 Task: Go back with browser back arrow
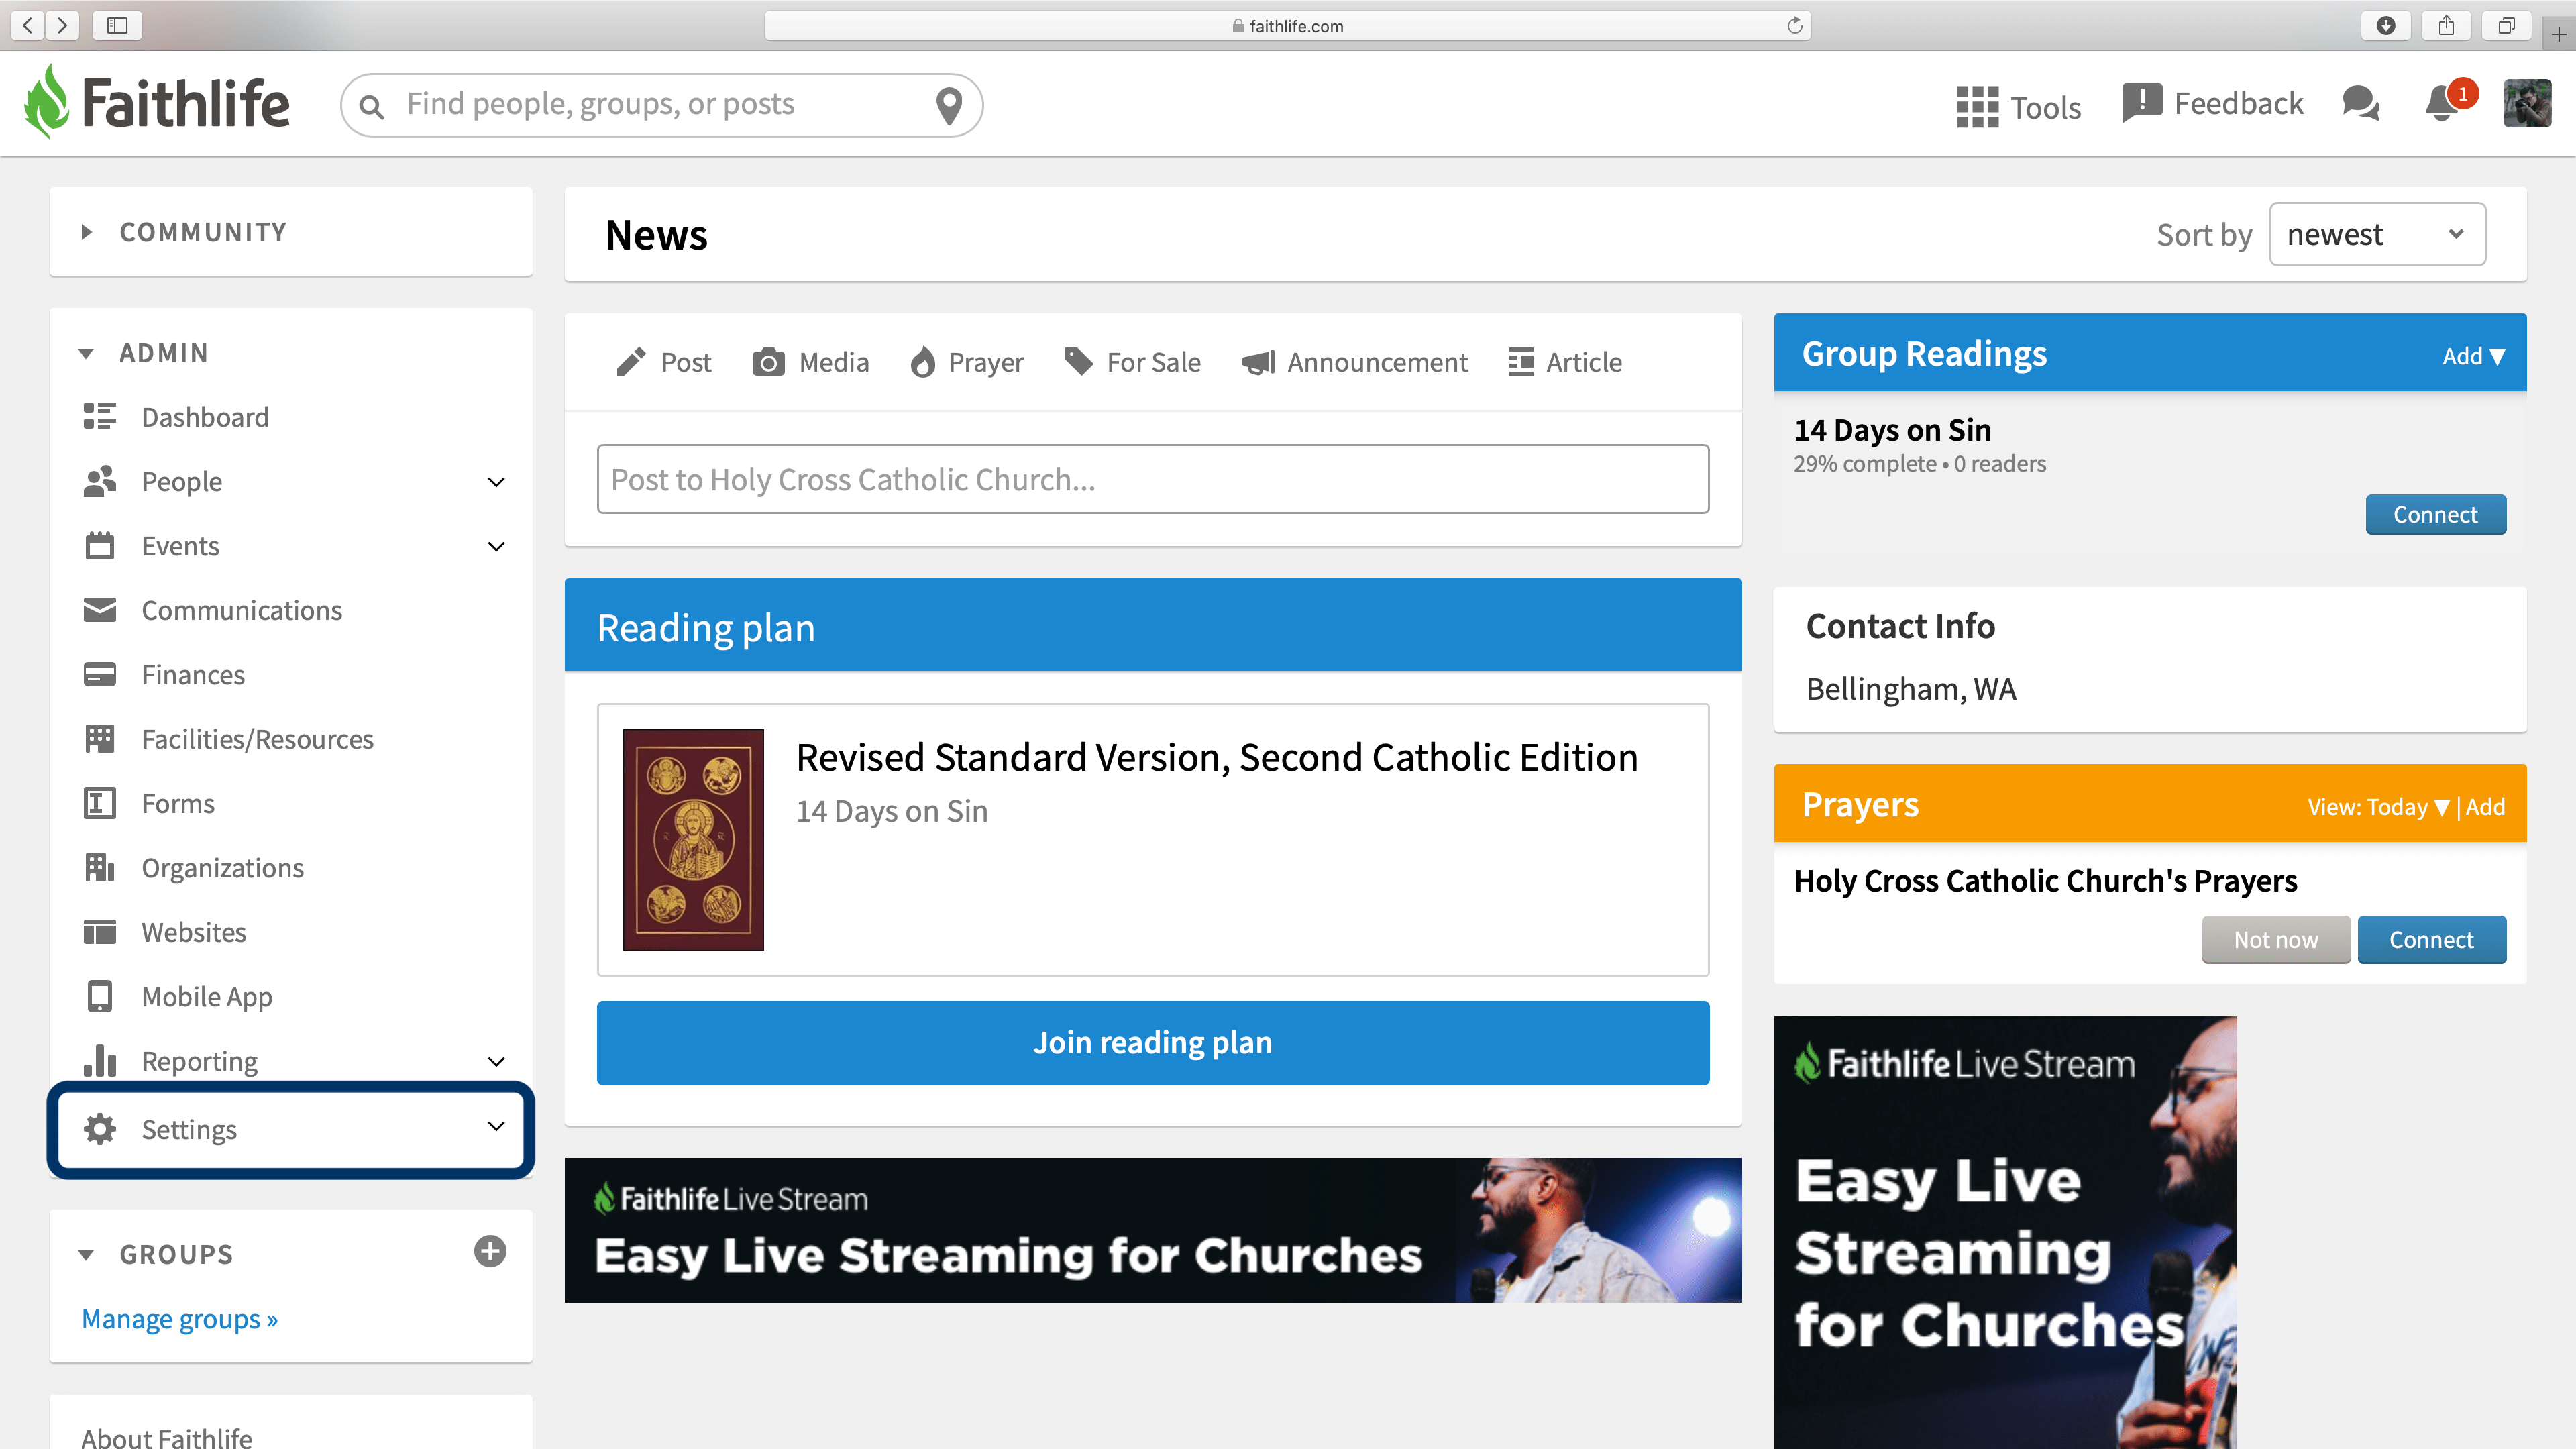pyautogui.click(x=28, y=25)
